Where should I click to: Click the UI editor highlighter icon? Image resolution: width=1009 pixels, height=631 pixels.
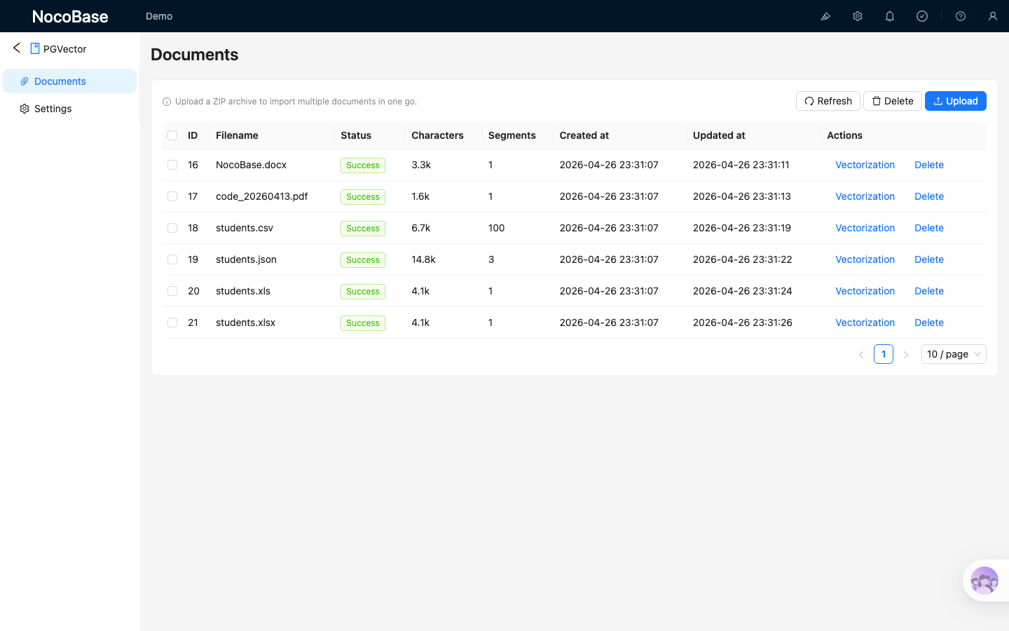tap(825, 16)
